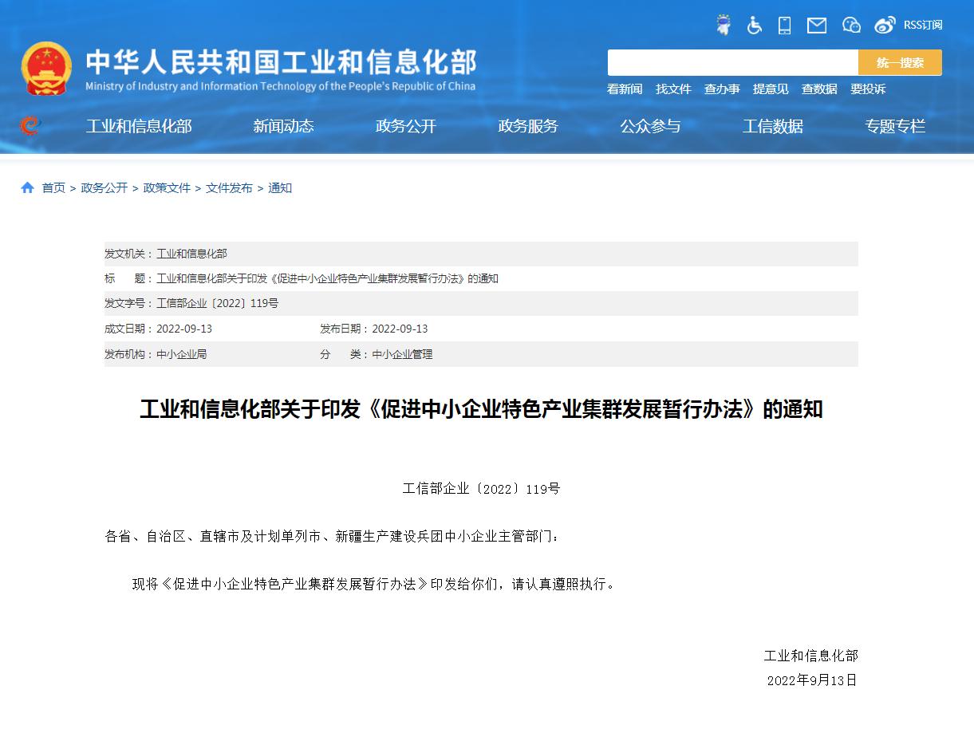Click the wheelchair accessibility icon
This screenshot has width=974, height=729.
755,25
